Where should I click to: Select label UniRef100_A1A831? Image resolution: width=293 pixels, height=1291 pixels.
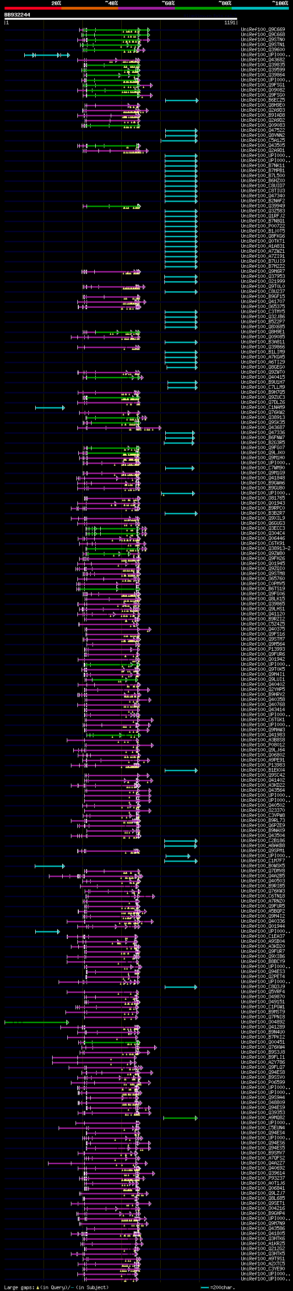(263, 246)
